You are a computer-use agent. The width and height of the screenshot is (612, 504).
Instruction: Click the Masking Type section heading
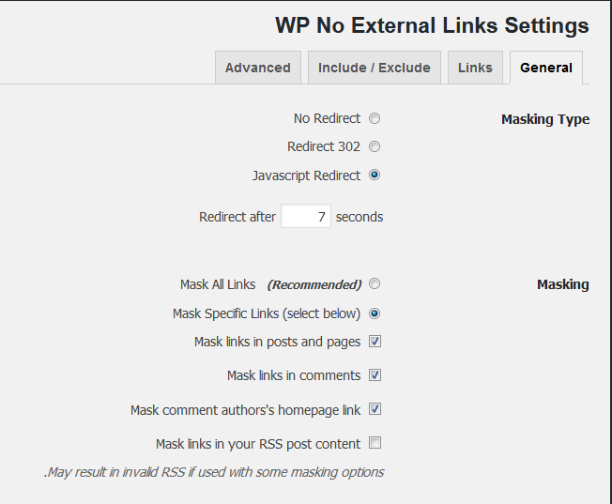[544, 119]
